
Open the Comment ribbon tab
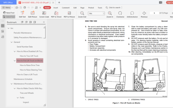pos(66,7)
